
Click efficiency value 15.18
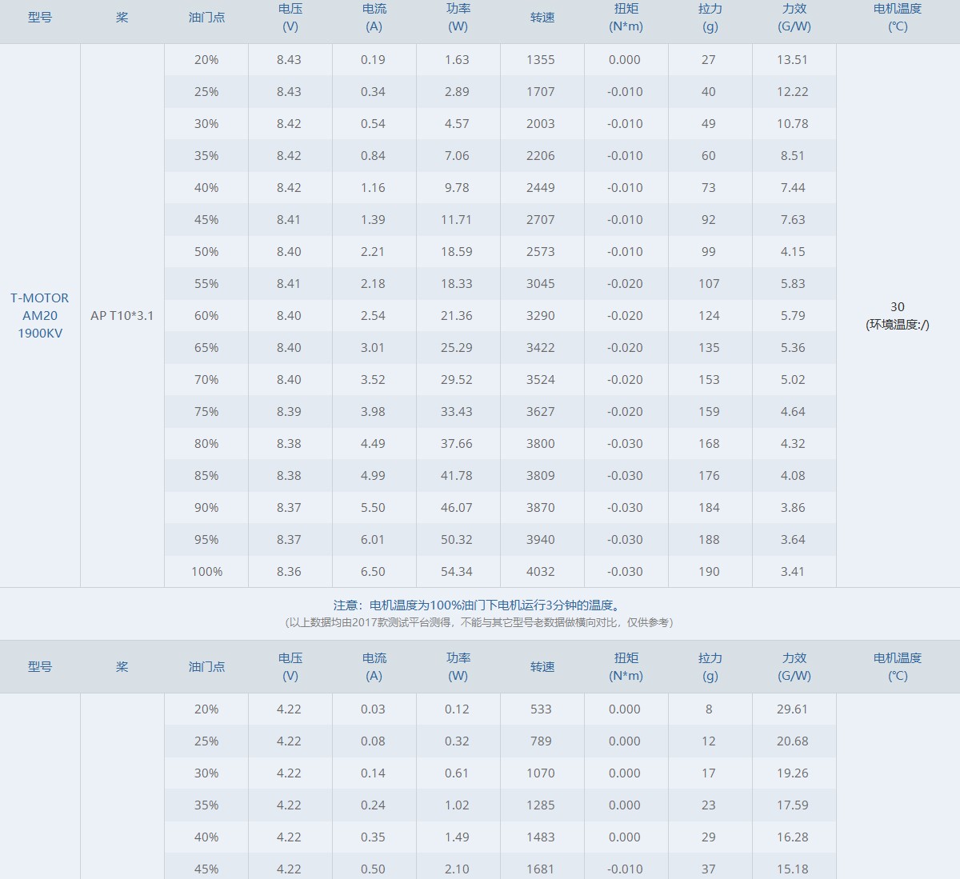click(793, 869)
